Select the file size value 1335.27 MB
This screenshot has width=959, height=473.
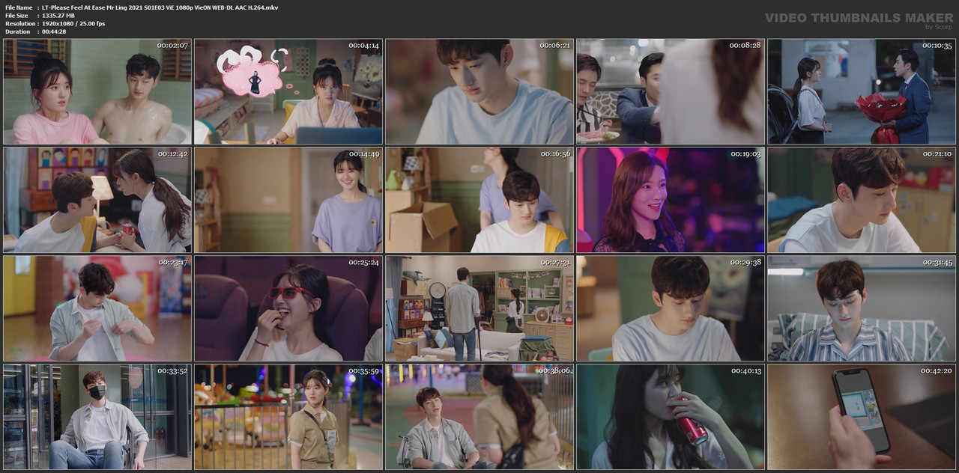pos(58,15)
